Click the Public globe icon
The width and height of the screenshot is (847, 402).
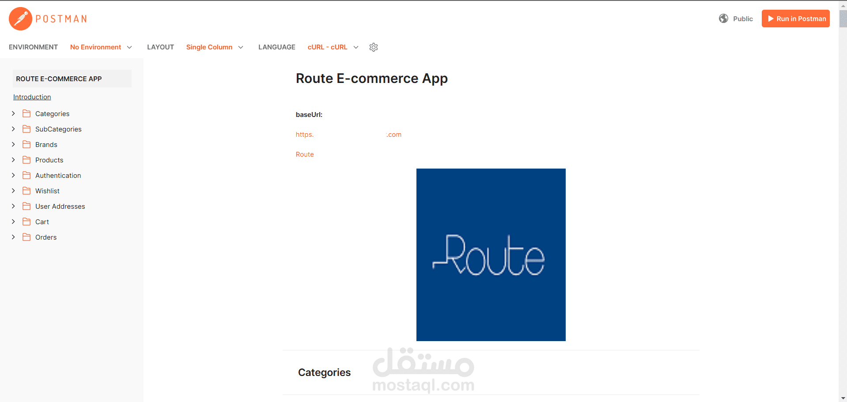(723, 19)
